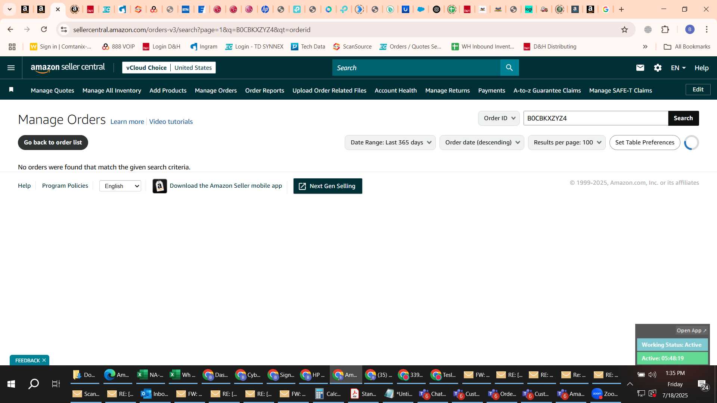Open the Windows Start menu
The width and height of the screenshot is (717, 403).
pyautogui.click(x=11, y=384)
